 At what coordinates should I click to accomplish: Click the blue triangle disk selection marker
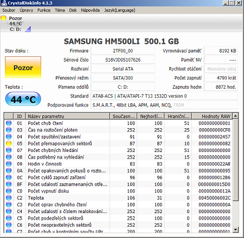pyautogui.click(x=28, y=29)
